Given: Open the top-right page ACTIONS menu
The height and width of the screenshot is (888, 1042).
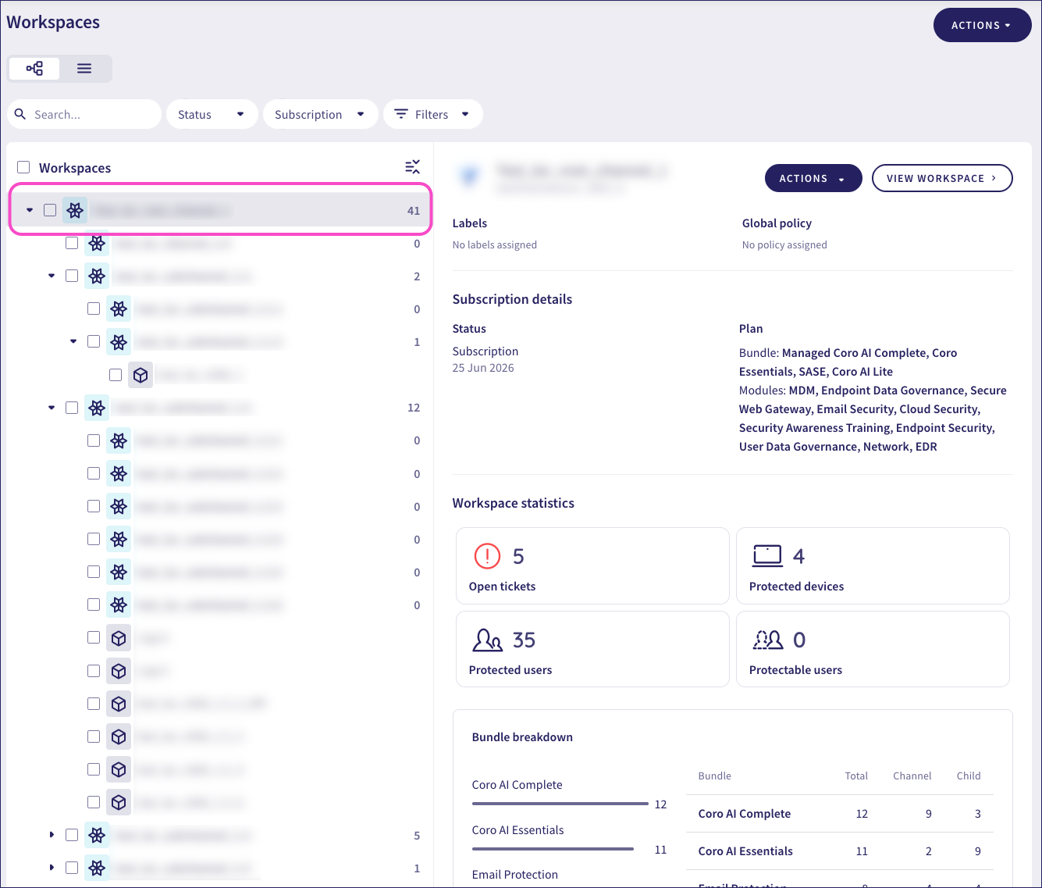Looking at the screenshot, I should coord(982,25).
